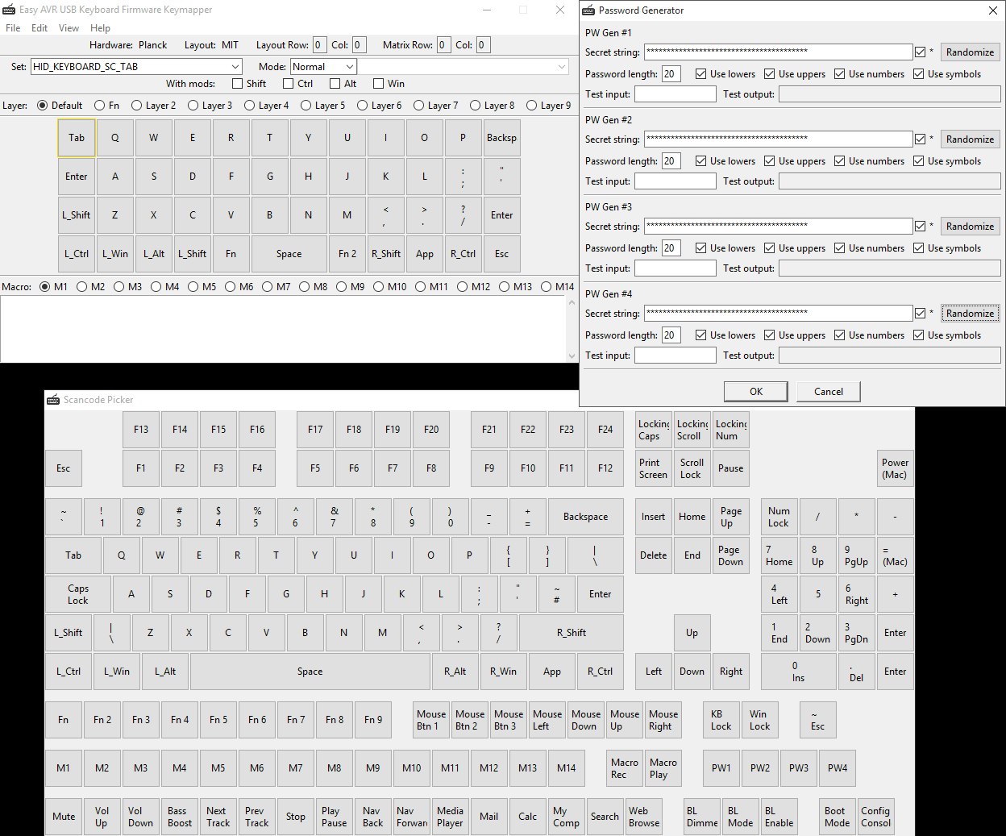
Task: Select the Backsp key on the layout
Action: pos(501,138)
